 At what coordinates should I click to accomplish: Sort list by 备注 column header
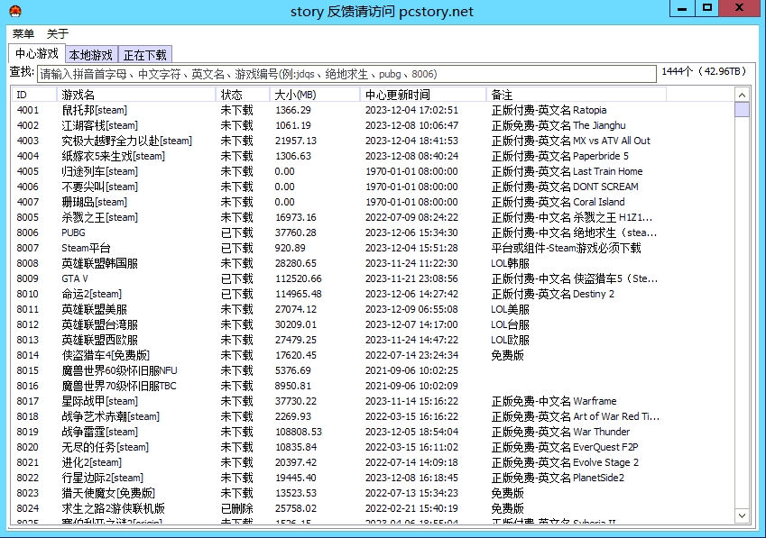[x=576, y=95]
